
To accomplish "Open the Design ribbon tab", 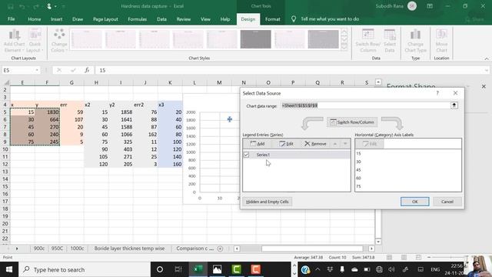I will (248, 19).
